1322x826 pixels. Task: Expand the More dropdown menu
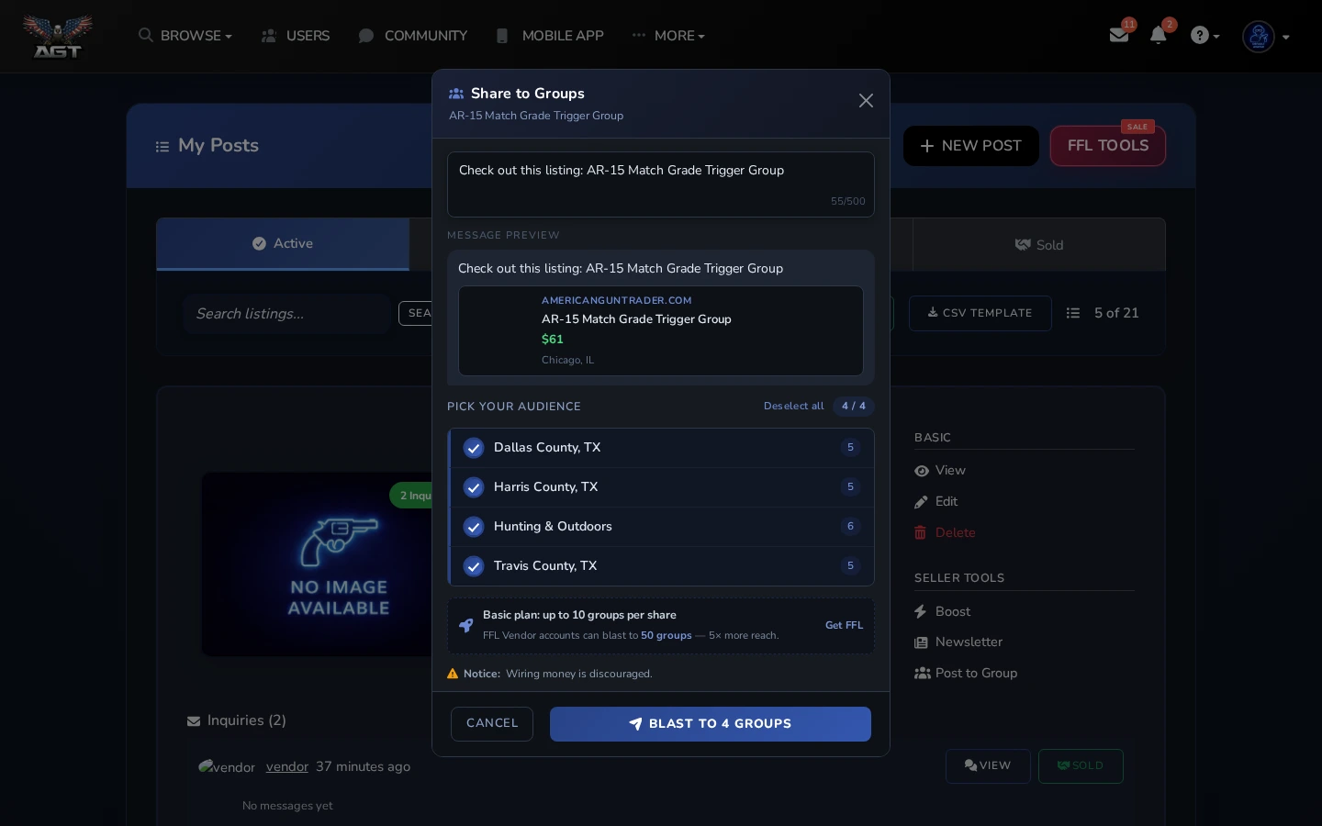coord(668,36)
